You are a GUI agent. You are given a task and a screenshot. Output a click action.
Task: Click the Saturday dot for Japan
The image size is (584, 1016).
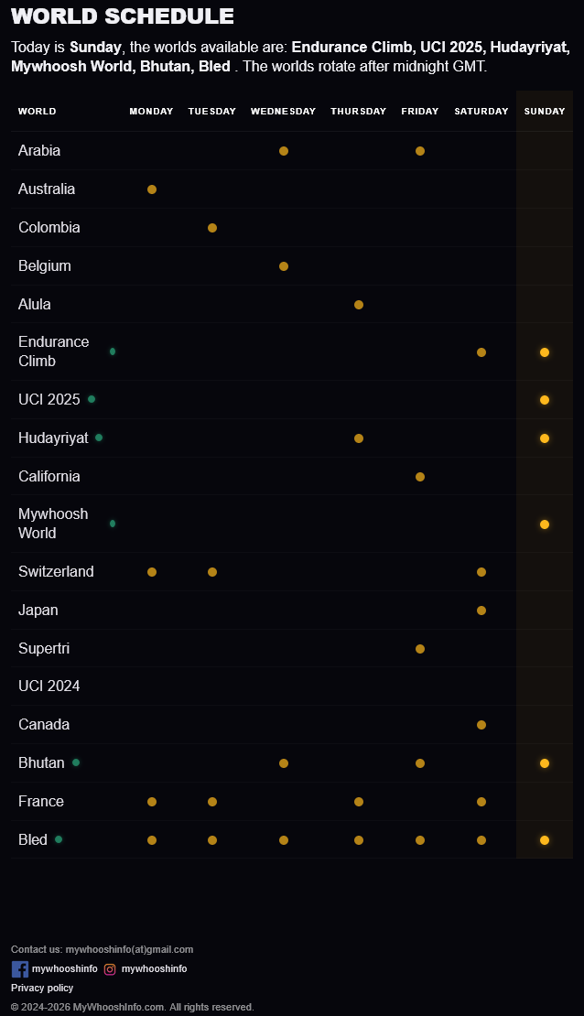481,611
